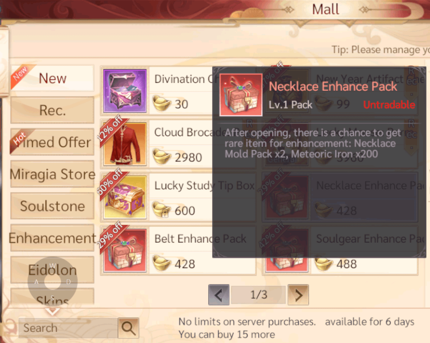430x343 pixels.
Task: Click the Divination Chest purple icon
Action: click(x=125, y=91)
